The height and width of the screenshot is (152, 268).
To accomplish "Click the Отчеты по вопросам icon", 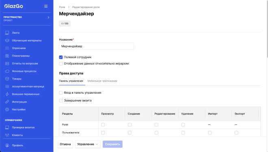I will tap(7, 64).
